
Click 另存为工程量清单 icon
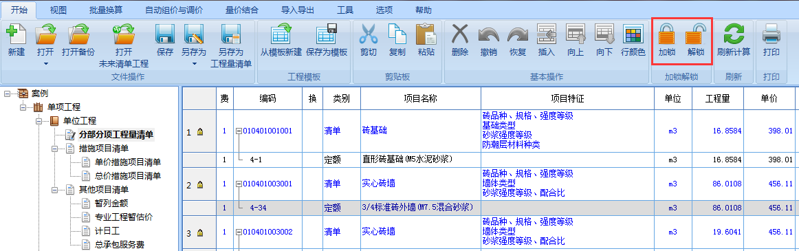(x=231, y=34)
